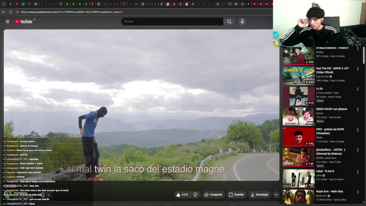Switch to the TikTok browser tab
The width and height of the screenshot is (366, 206).
248,4
